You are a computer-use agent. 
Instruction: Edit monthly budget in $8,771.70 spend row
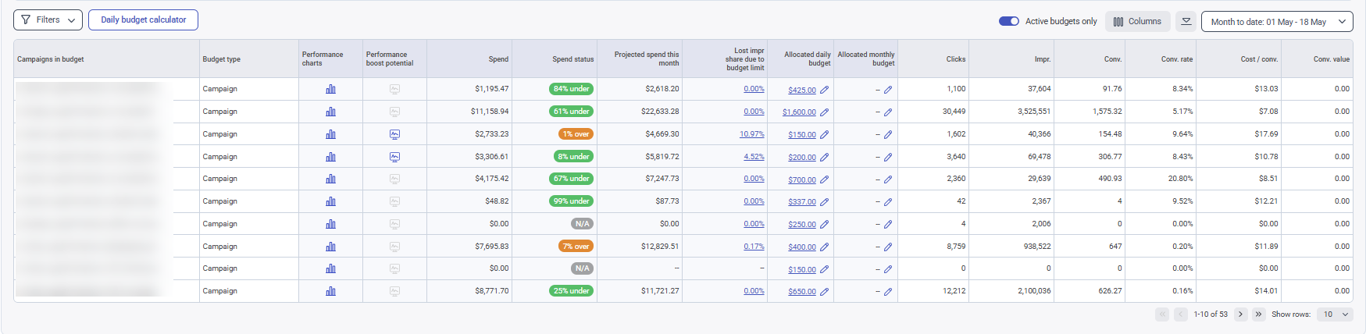pos(888,291)
